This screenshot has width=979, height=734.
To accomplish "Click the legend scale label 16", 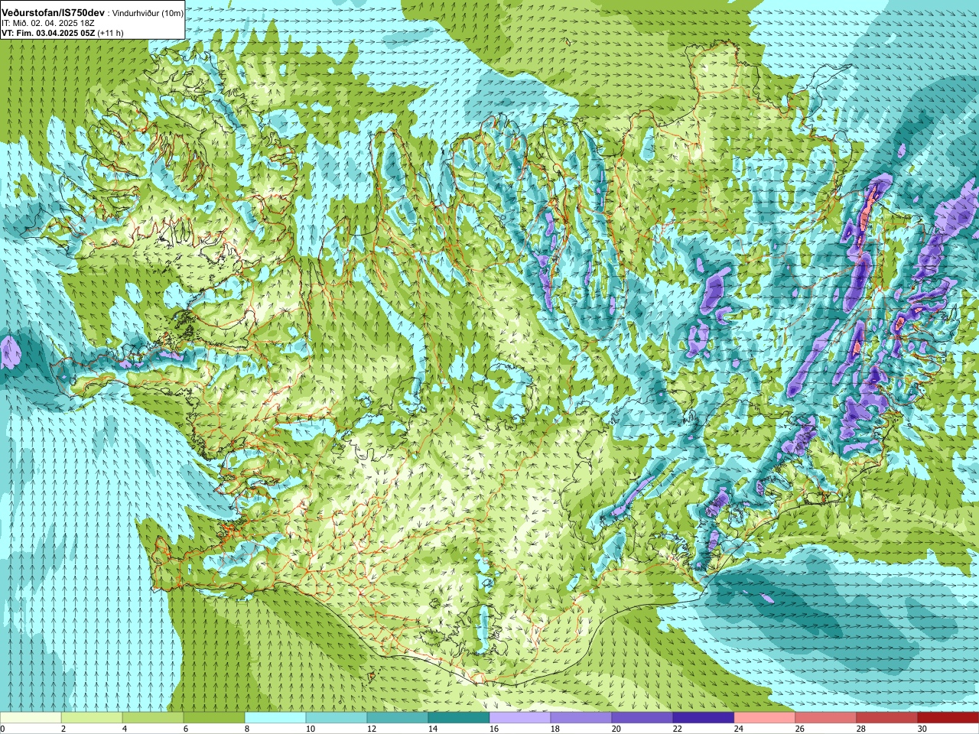I will click(x=494, y=729).
